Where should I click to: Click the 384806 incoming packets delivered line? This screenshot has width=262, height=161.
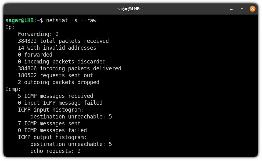[x=70, y=68]
